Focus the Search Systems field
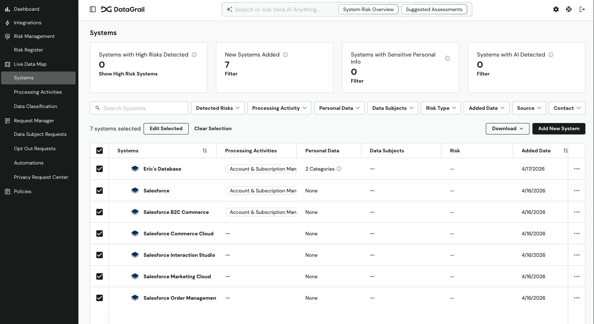This screenshot has height=324, width=594. pos(139,108)
